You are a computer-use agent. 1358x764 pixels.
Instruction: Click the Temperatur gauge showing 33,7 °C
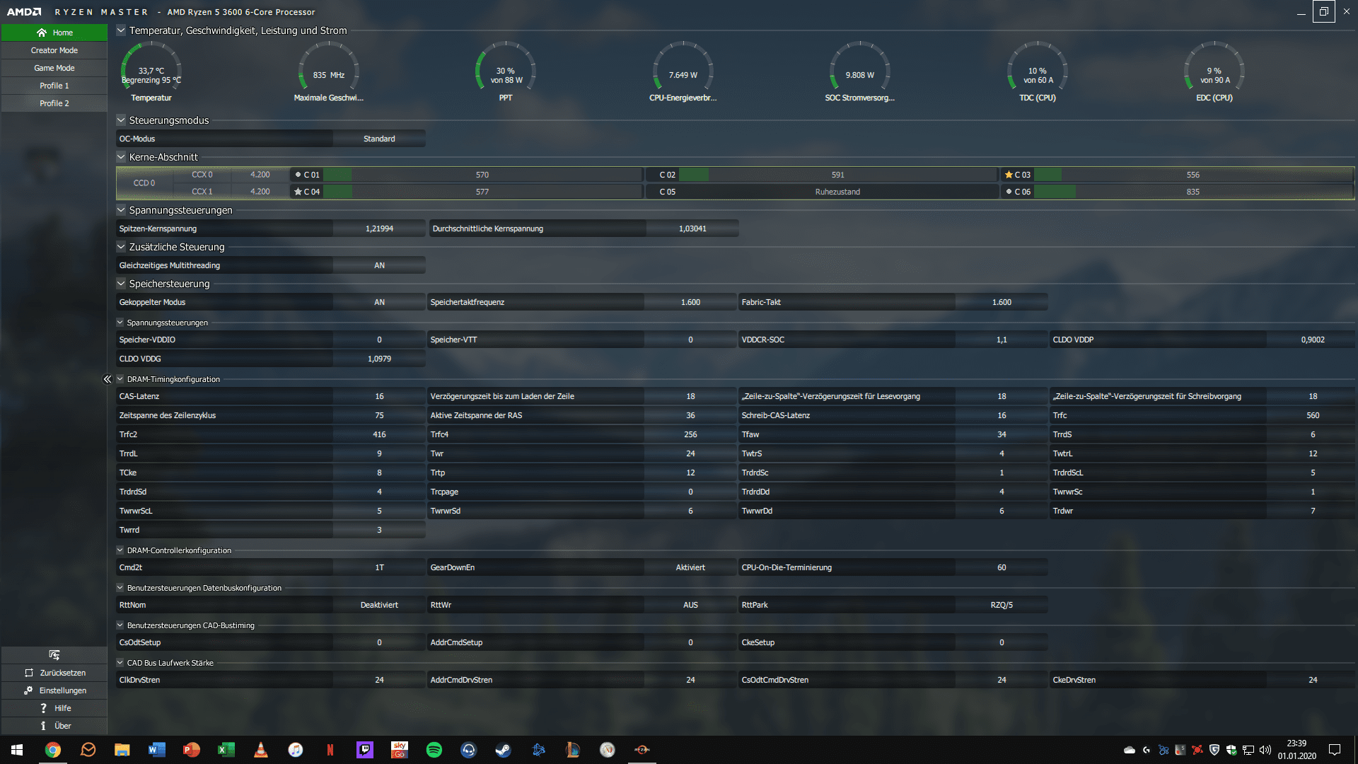coord(151,71)
